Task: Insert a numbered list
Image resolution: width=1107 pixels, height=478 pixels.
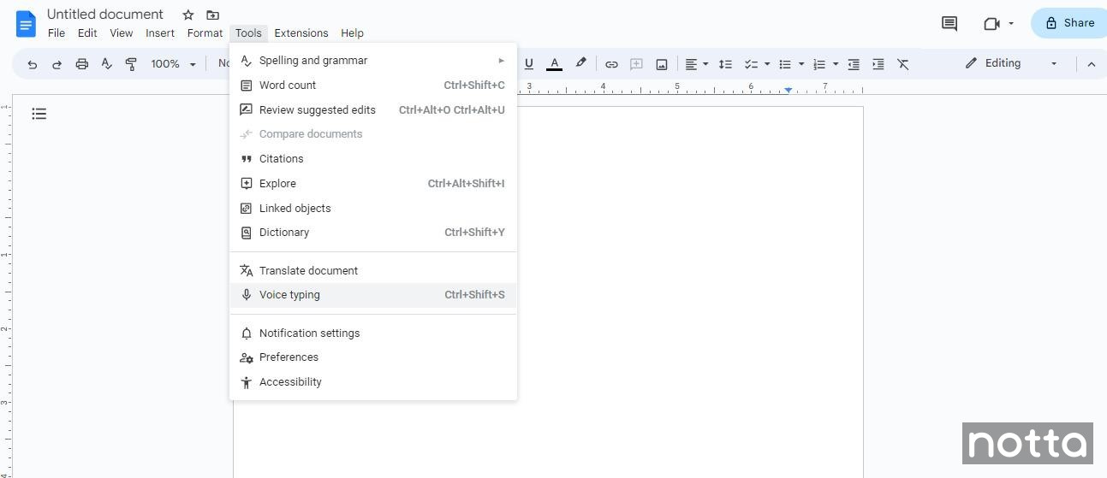Action: [x=819, y=64]
